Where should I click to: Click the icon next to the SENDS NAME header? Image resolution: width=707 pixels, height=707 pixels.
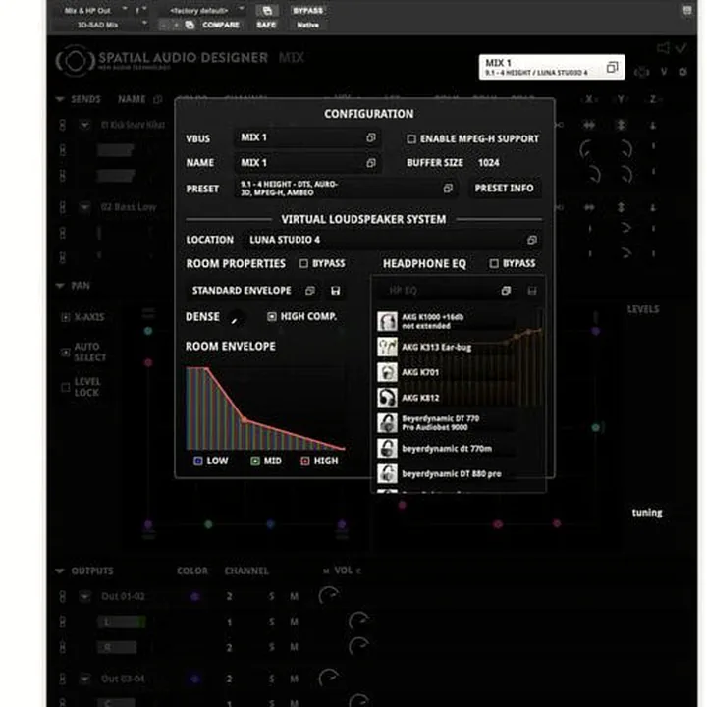coord(157,99)
